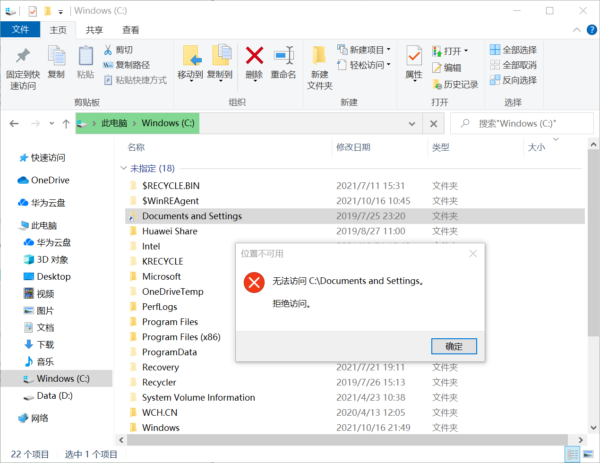The image size is (600, 463).
Task: Click the search magnifier icon
Action: 465,123
